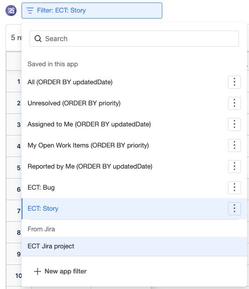Open options menu for Unresolved filter

[234, 103]
